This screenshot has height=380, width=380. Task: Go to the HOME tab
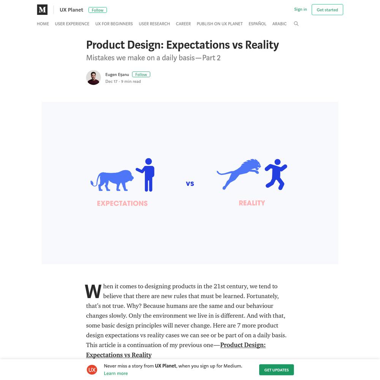pyautogui.click(x=43, y=24)
